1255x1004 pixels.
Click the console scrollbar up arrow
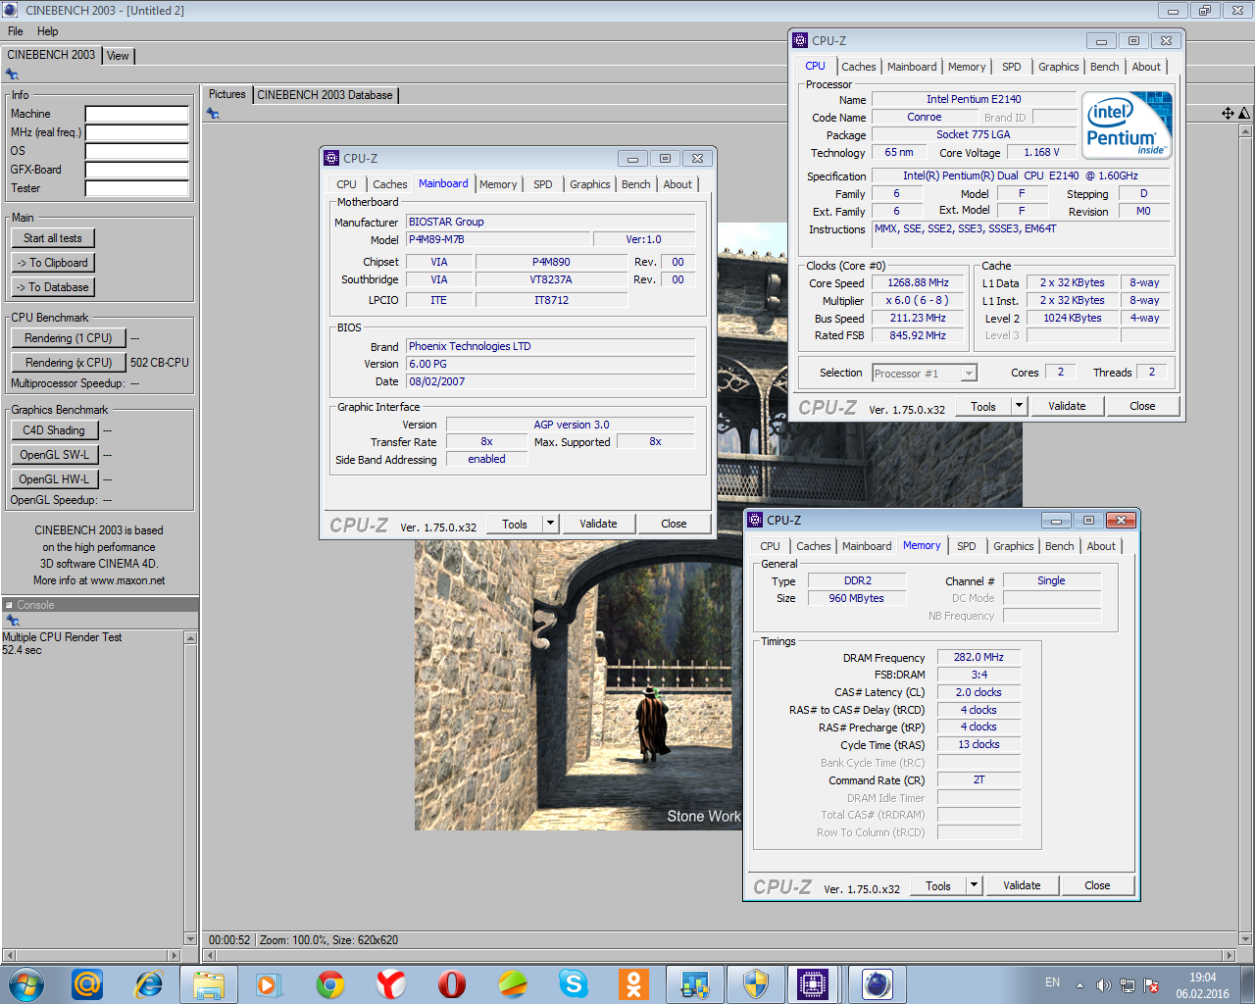pyautogui.click(x=191, y=638)
